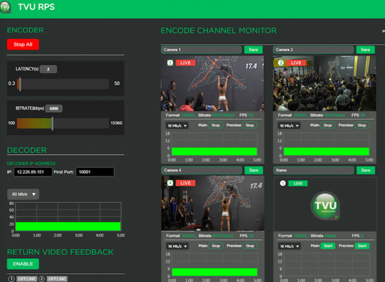This screenshot has height=282, width=385.
Task: Click the decoder bandwidth graph
Action: [x=68, y=217]
